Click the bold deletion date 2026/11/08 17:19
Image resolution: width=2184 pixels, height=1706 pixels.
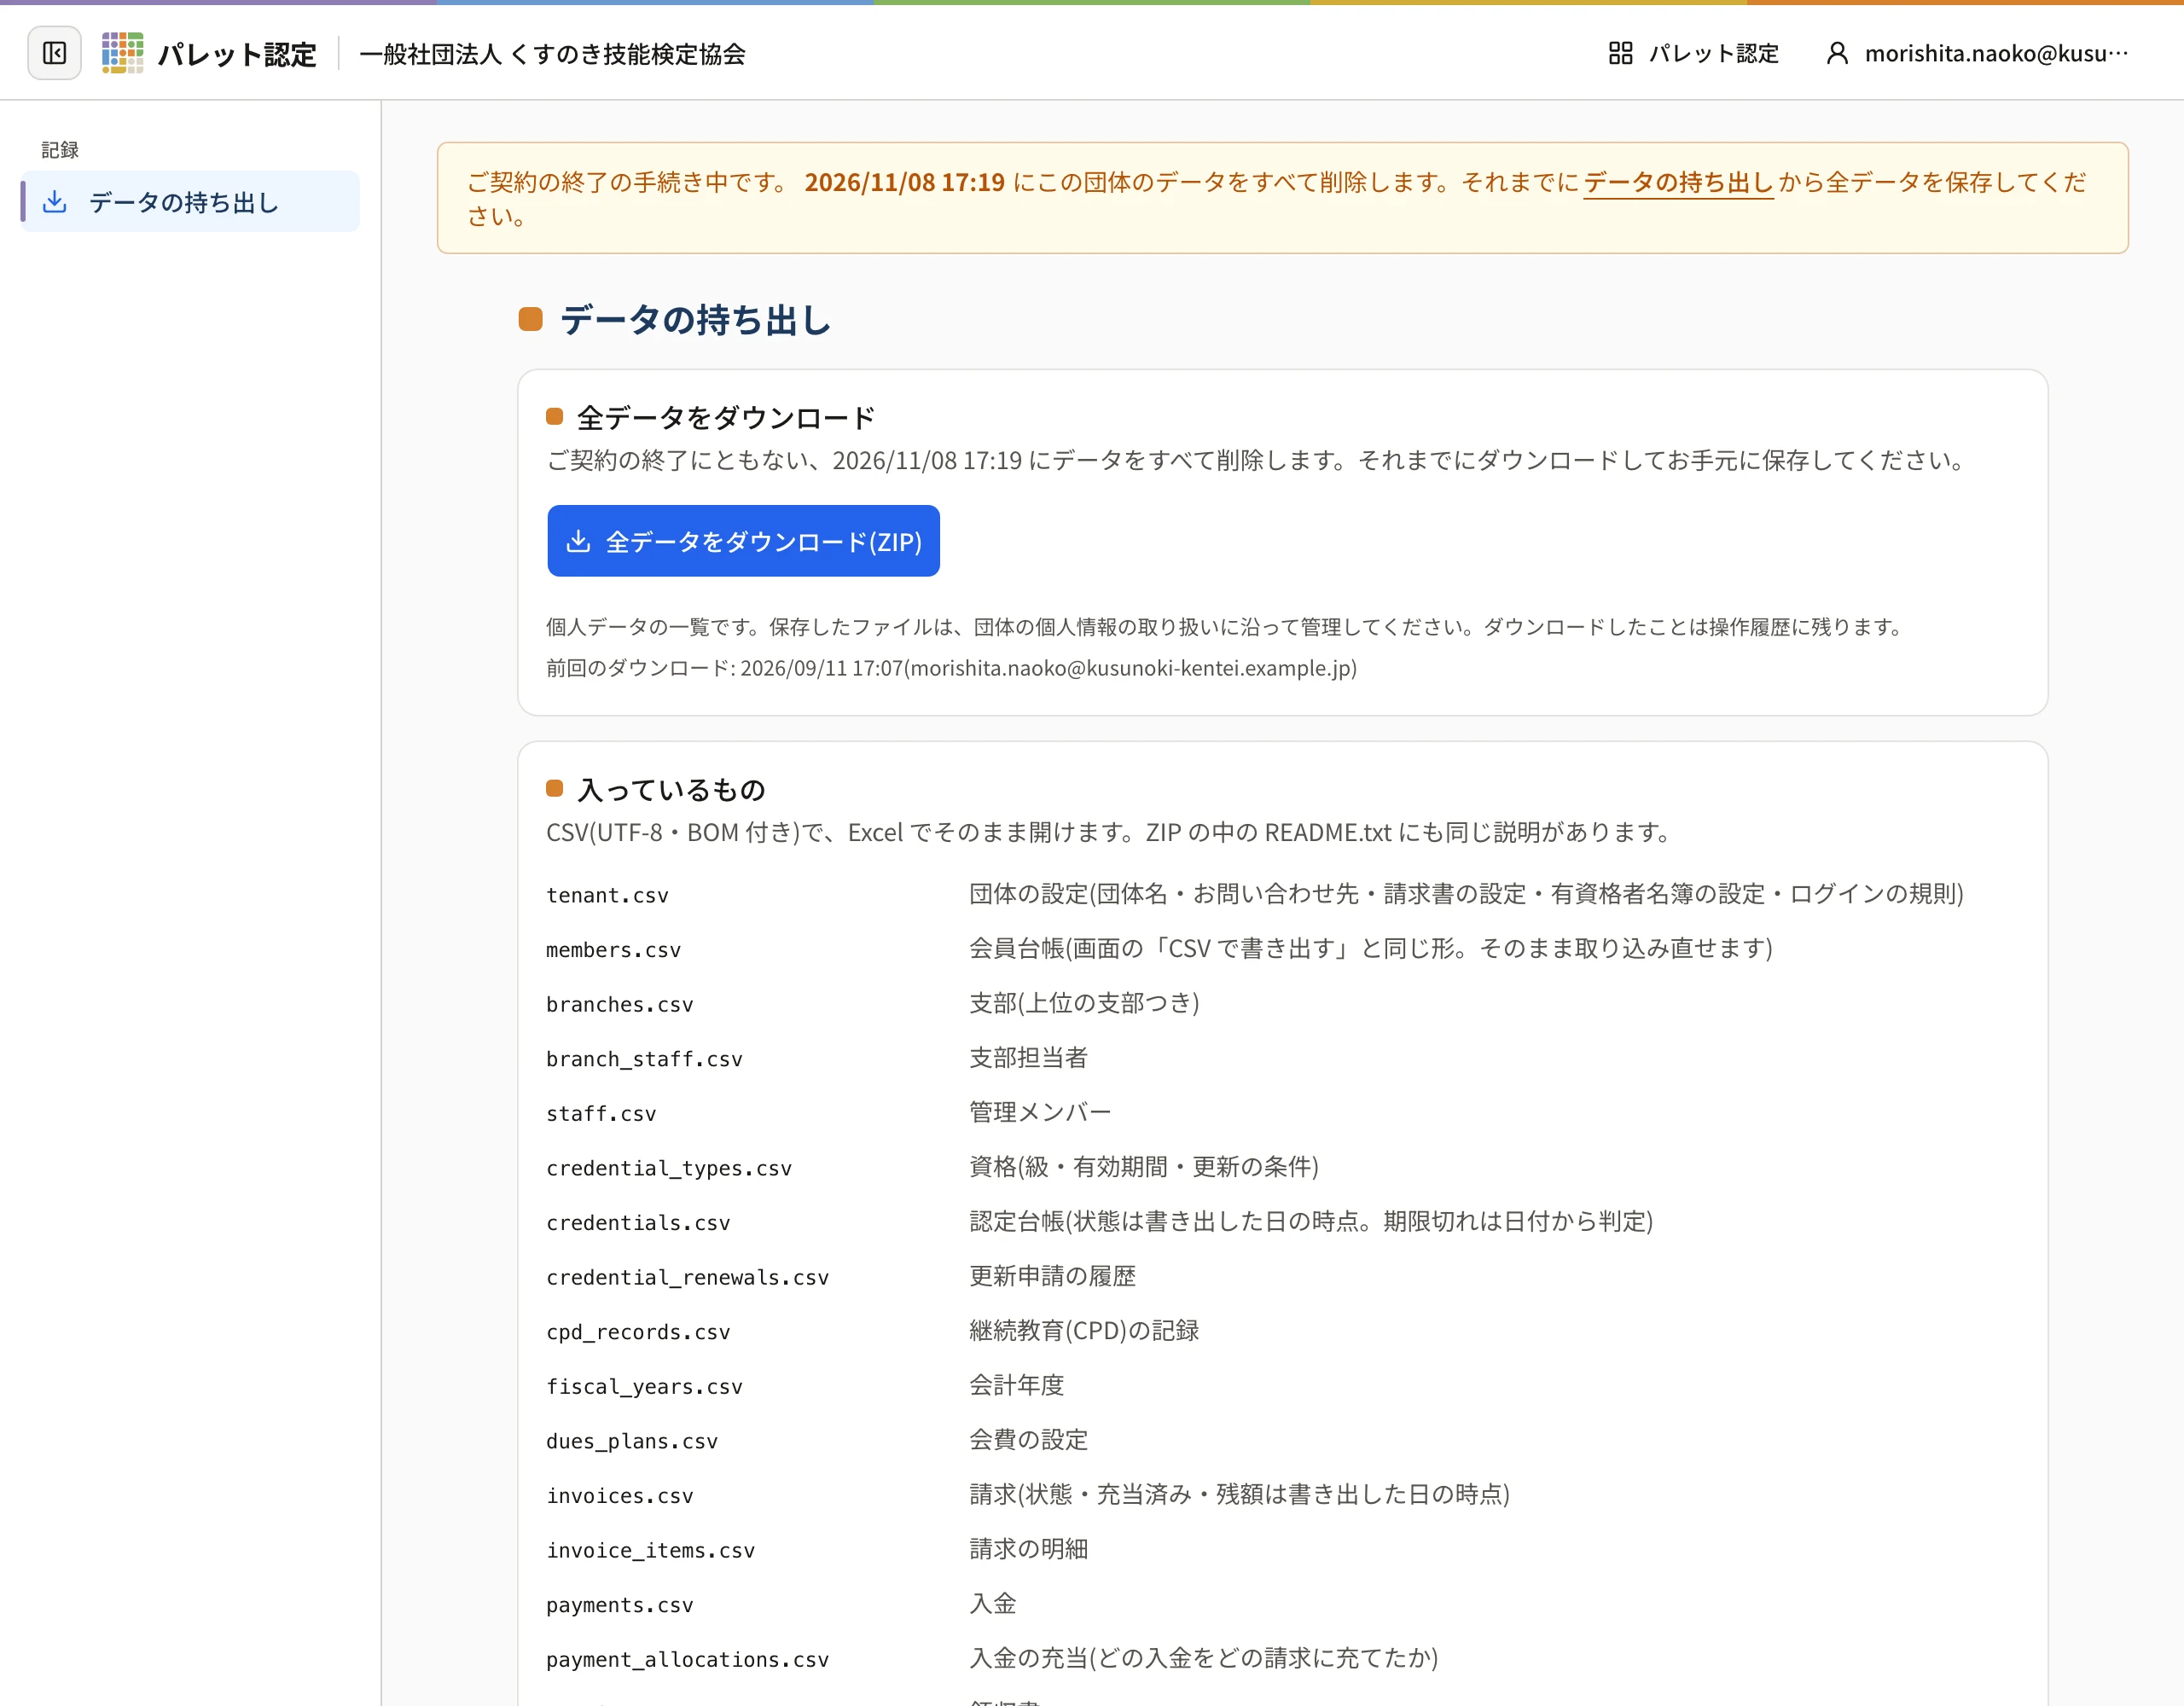[x=904, y=182]
